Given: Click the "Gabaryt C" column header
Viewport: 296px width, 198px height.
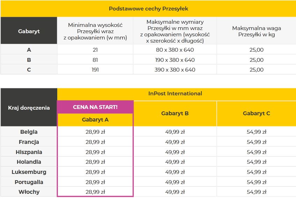Looking at the screenshot, I should [256, 113].
